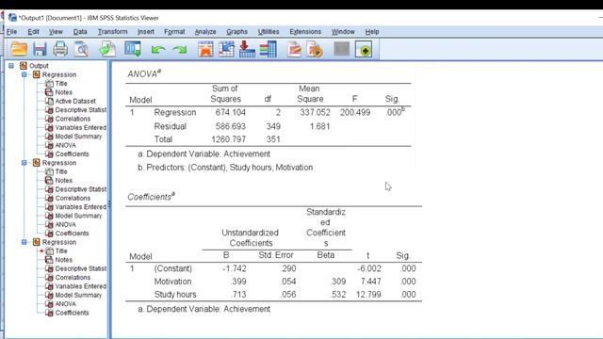Open the Transform menu

112,31
